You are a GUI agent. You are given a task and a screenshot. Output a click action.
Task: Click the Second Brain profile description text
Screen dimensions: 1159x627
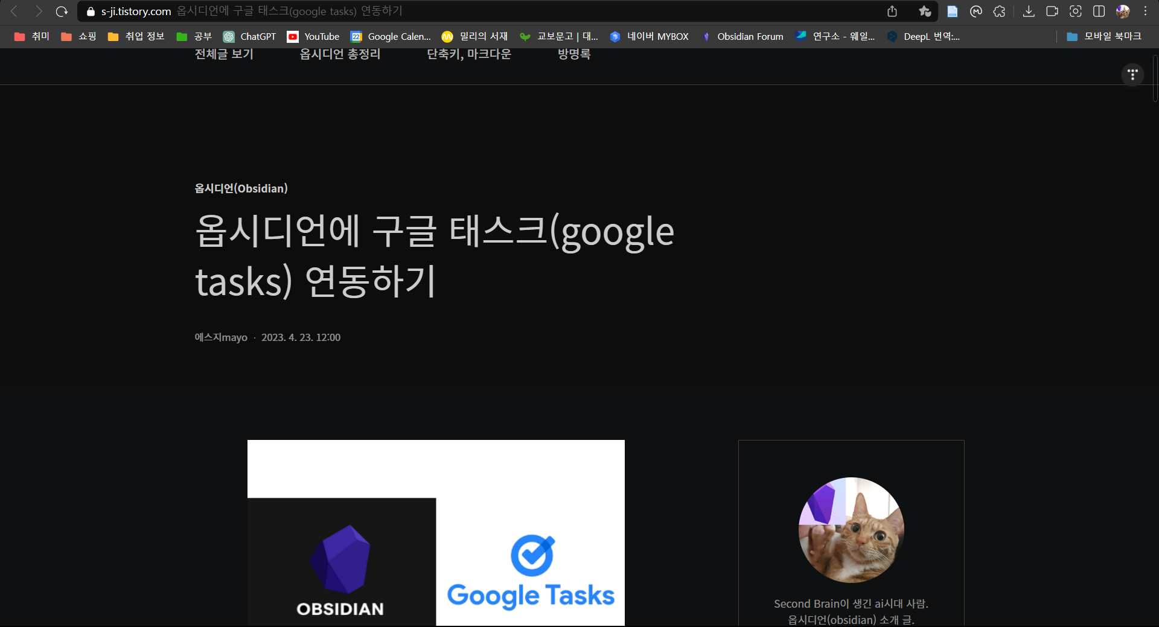tap(851, 611)
